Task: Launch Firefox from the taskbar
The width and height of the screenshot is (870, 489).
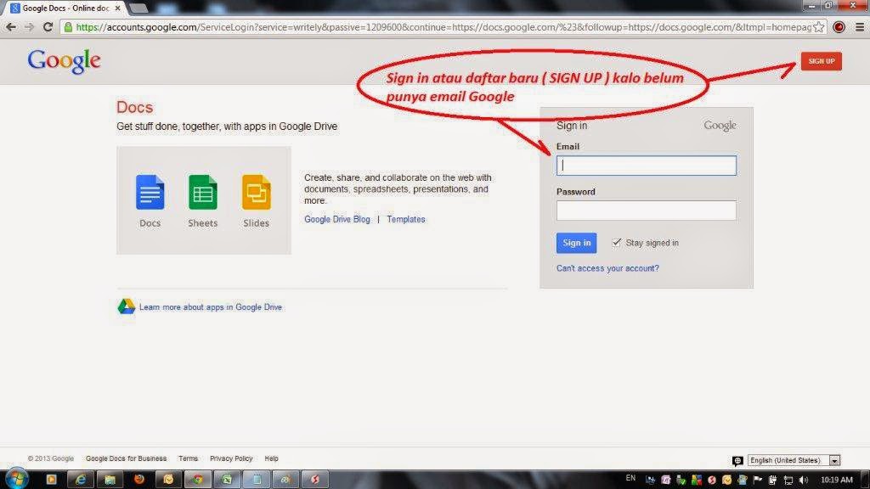Action: (139, 479)
